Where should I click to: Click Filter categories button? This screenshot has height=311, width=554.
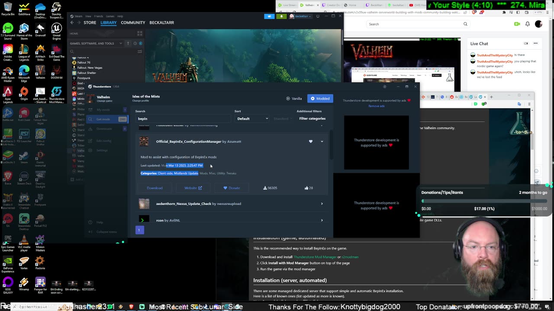[x=312, y=118]
